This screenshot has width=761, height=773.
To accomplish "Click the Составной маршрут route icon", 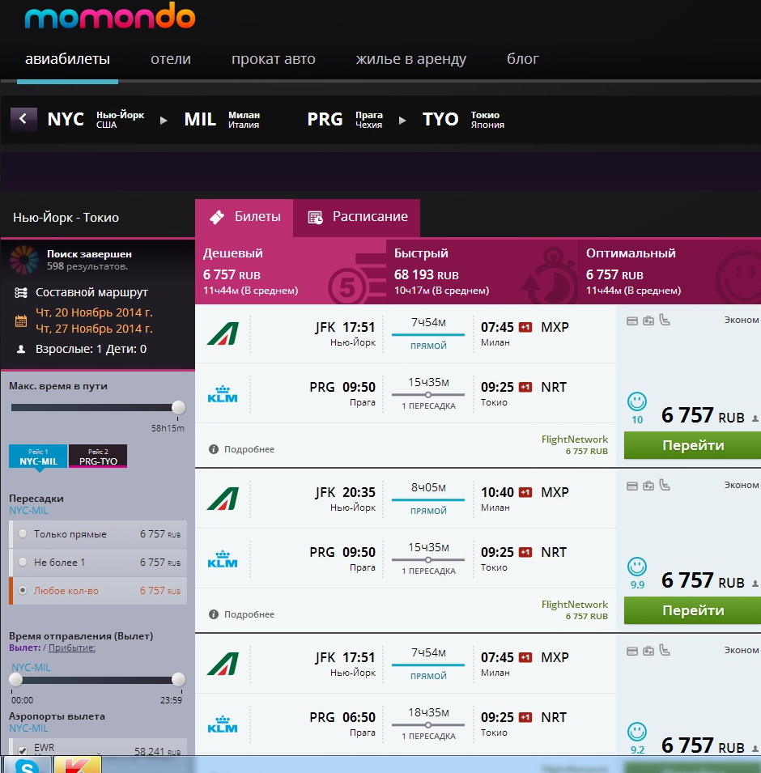I will pyautogui.click(x=21, y=293).
